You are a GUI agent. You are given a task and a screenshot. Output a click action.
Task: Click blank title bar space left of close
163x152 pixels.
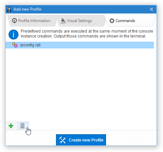[95, 9]
